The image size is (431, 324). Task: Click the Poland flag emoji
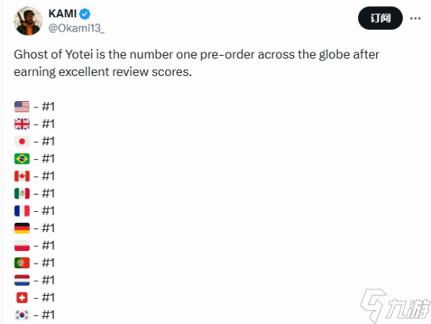click(x=22, y=246)
